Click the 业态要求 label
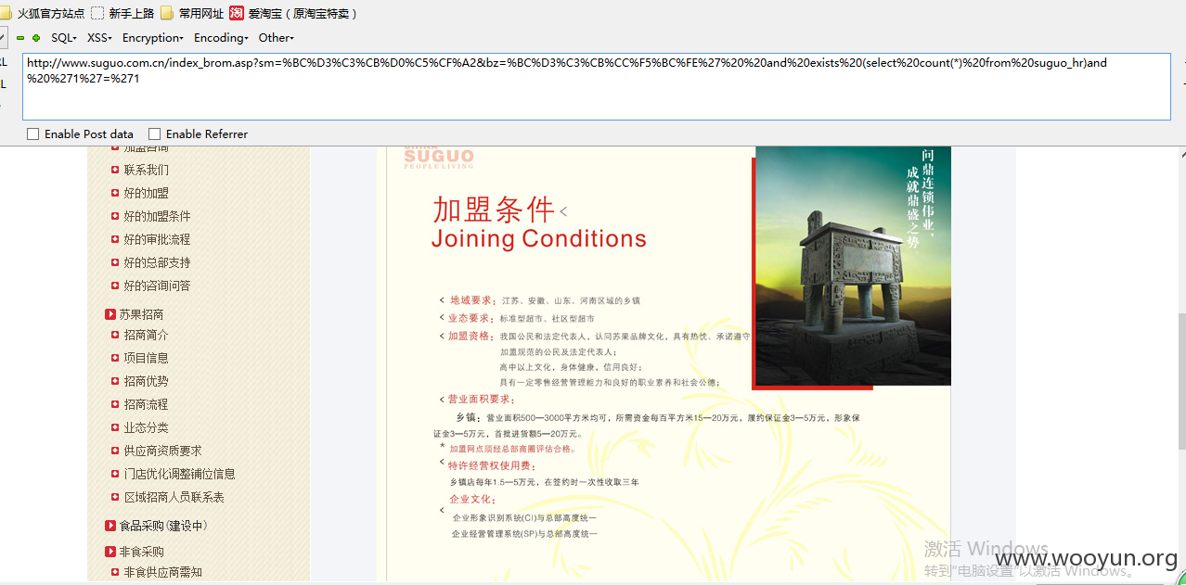 point(470,318)
